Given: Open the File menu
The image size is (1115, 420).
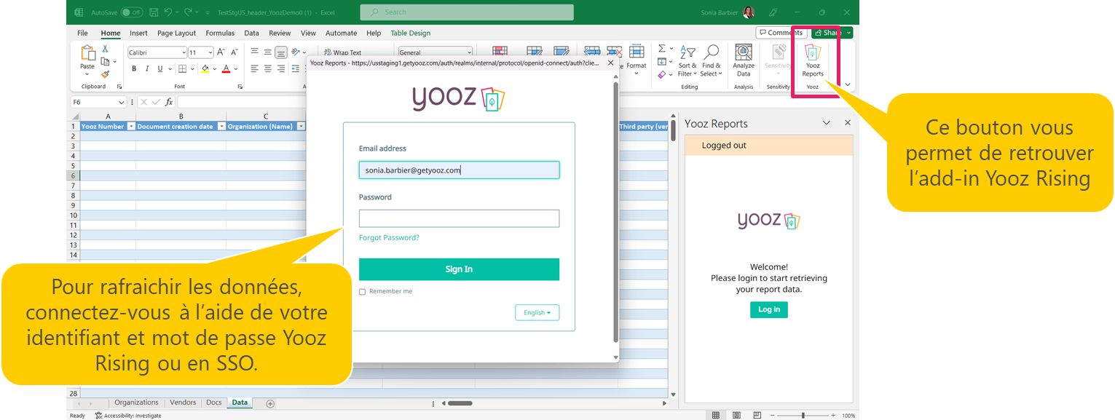Looking at the screenshot, I should coord(82,33).
